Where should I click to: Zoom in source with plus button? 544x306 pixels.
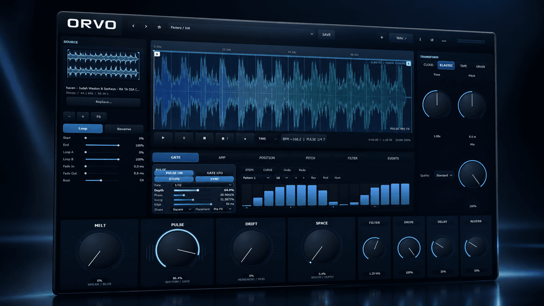(83, 116)
